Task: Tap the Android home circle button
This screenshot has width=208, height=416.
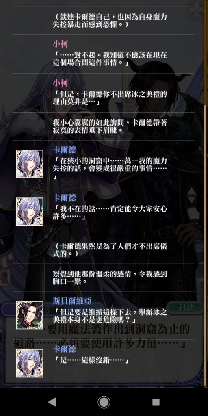Action: click(104, 402)
